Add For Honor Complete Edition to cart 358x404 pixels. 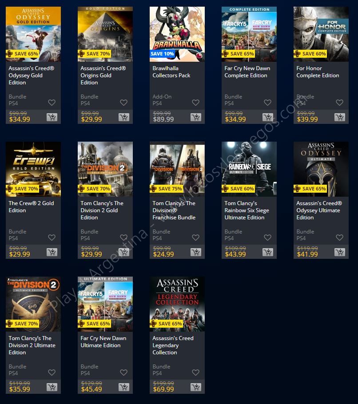point(340,117)
